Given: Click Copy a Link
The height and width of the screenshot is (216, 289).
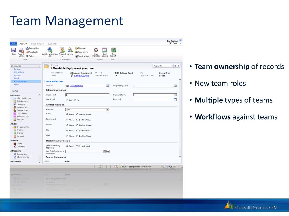Looking at the screenshot, I should coord(82,52).
